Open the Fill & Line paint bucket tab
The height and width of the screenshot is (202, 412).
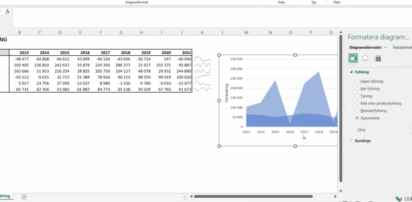(353, 59)
